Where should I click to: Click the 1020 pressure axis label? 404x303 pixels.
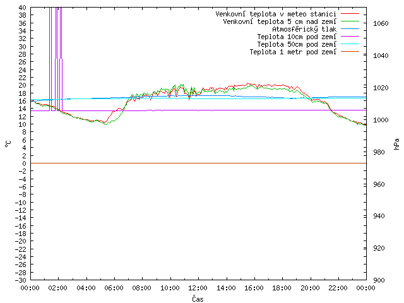click(381, 88)
